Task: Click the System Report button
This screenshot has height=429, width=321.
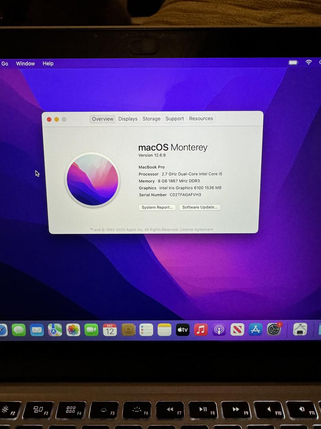Action: 157,207
